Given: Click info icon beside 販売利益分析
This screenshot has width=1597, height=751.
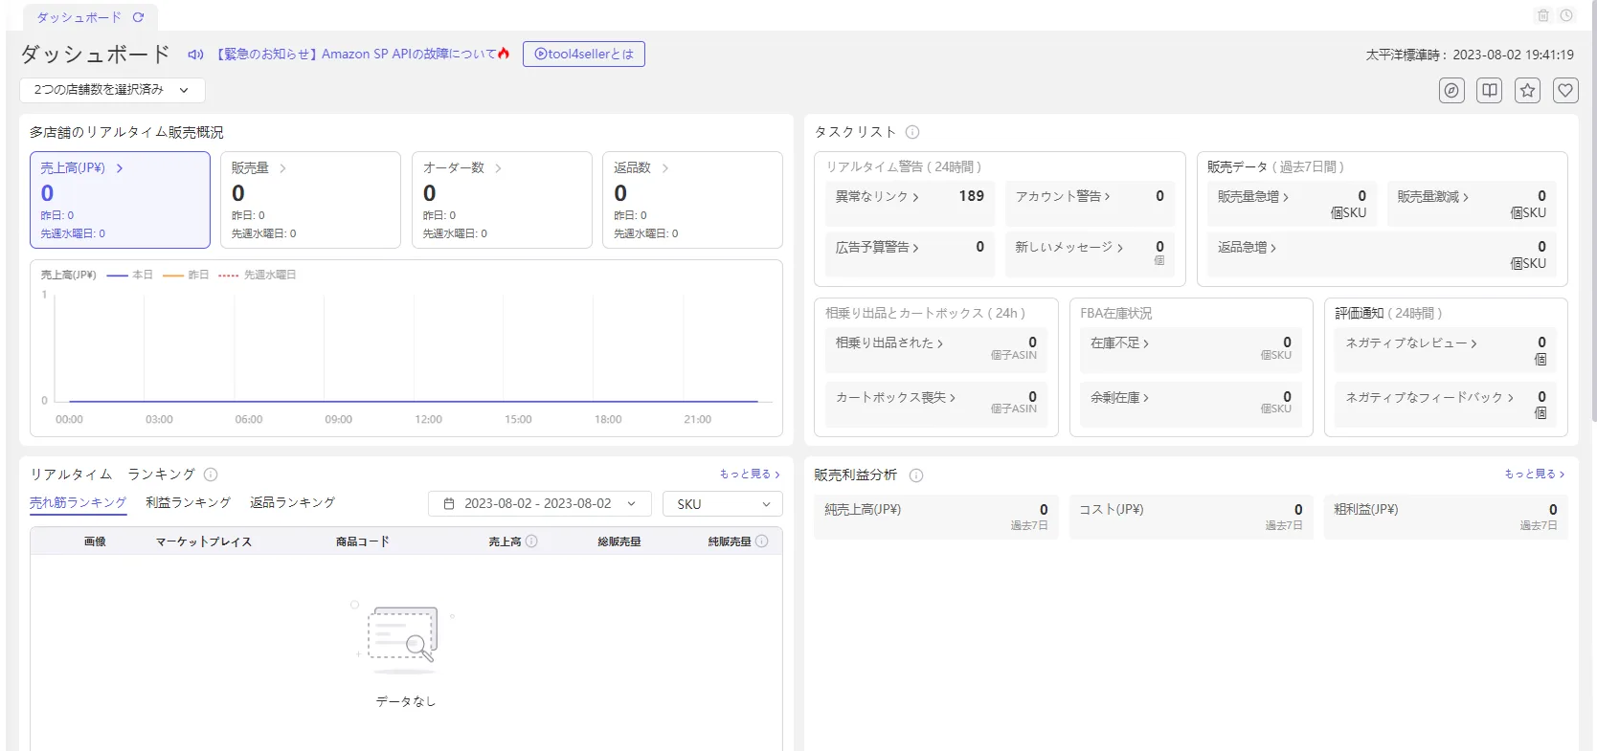Looking at the screenshot, I should pos(916,475).
